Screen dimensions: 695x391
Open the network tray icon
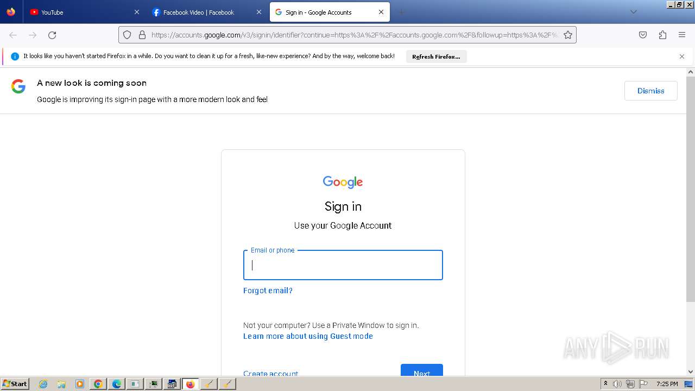coord(630,384)
